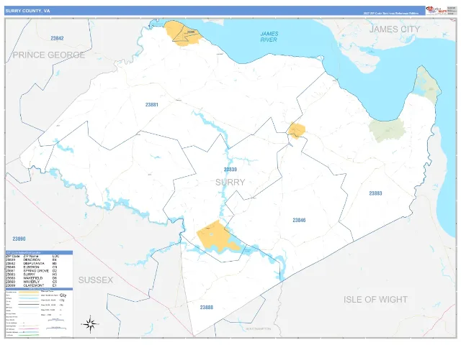The height and width of the screenshot is (345, 461).
Task: Click the JAMES CITY county label
Action: pyautogui.click(x=395, y=29)
